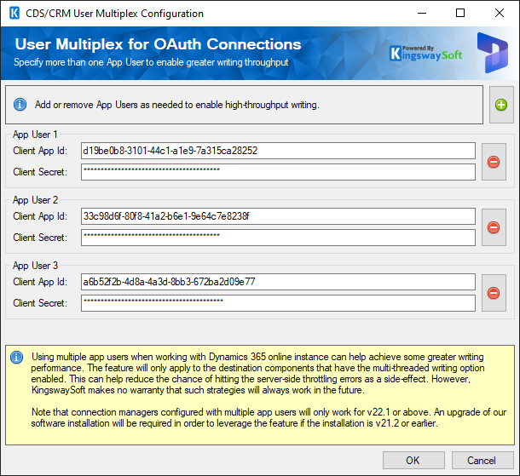Edit App User 2 Client App Id field

coord(278,216)
